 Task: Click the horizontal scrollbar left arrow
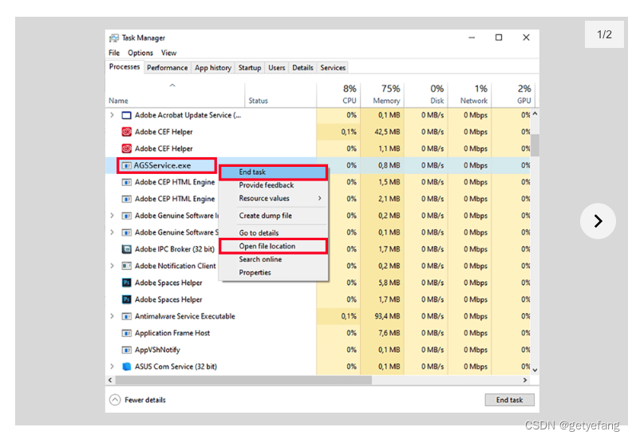click(x=110, y=380)
